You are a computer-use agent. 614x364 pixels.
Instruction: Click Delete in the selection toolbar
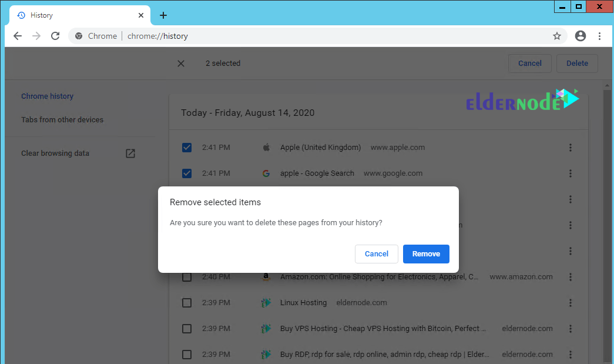click(577, 64)
